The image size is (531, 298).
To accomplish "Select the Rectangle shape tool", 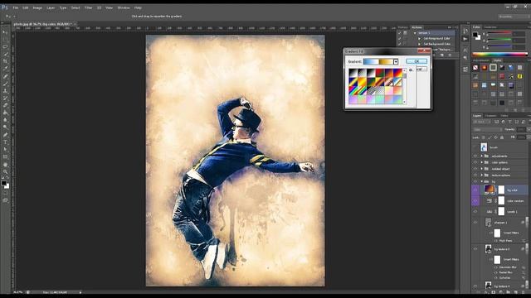I will click(5, 157).
